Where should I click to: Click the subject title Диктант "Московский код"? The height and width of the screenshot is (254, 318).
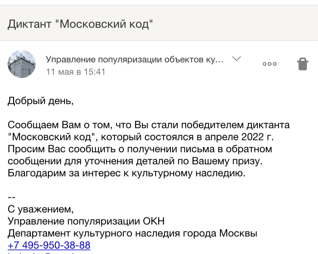click(x=80, y=24)
